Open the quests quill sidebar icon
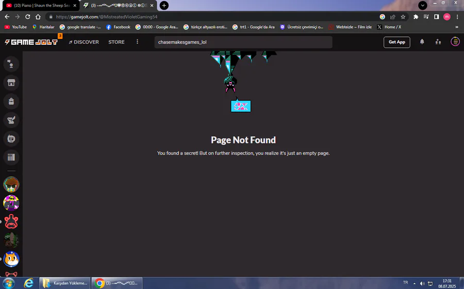 click(11, 120)
